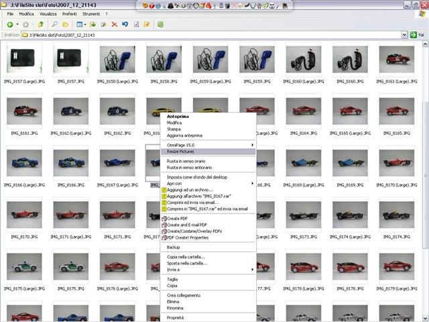Image resolution: width=429 pixels, height=322 pixels.
Task: Click the address bar path field
Action: [x=211, y=35]
